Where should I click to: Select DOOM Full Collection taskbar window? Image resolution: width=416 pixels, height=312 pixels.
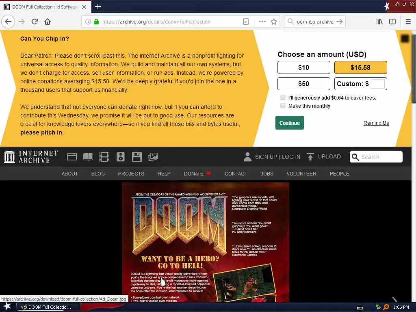click(48, 307)
